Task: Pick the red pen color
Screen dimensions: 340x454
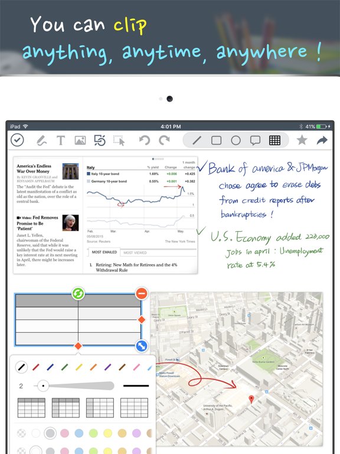Action: click(x=36, y=367)
